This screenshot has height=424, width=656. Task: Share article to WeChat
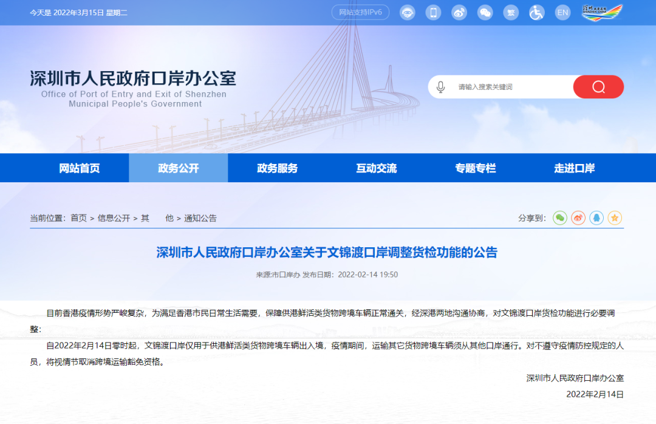click(x=559, y=218)
